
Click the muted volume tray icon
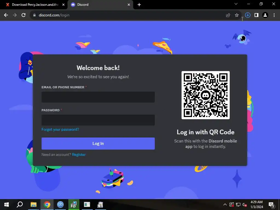[x=244, y=205]
